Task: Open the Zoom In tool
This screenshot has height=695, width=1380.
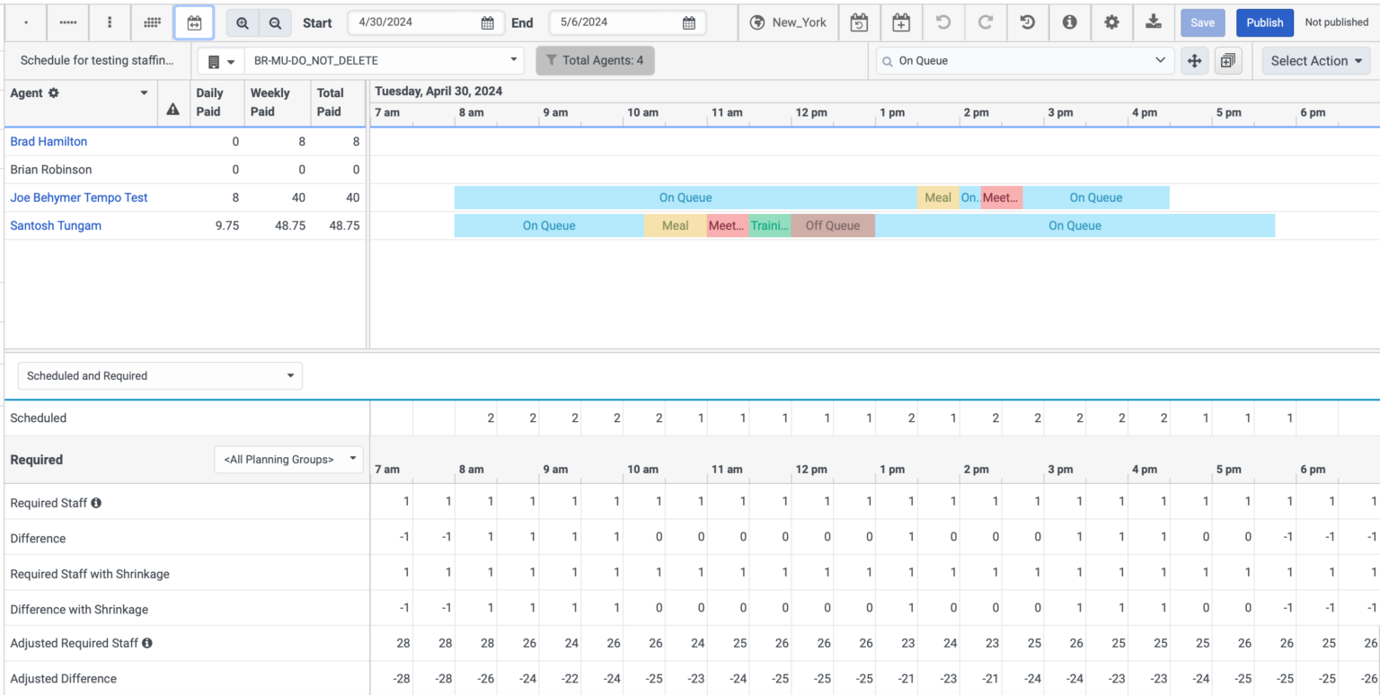Action: click(x=243, y=22)
